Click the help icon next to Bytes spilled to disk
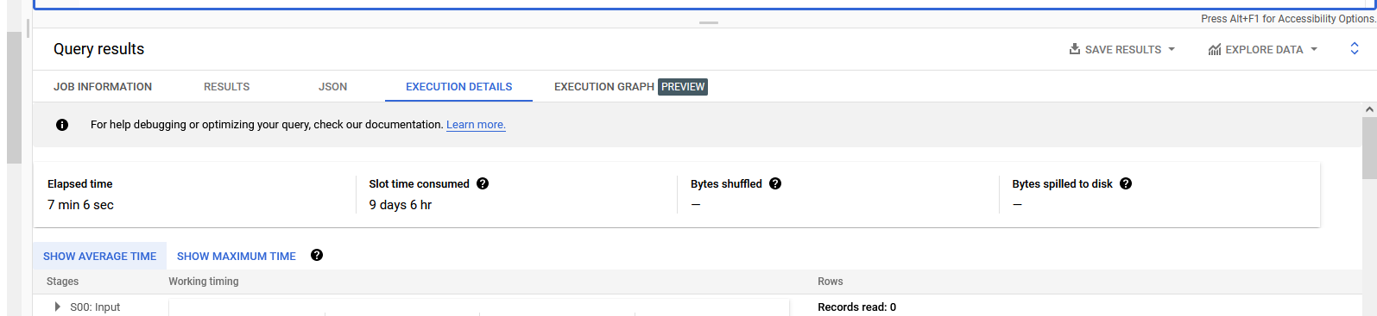 tap(1126, 183)
